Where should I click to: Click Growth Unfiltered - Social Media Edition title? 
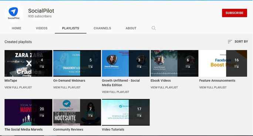click(x=121, y=83)
